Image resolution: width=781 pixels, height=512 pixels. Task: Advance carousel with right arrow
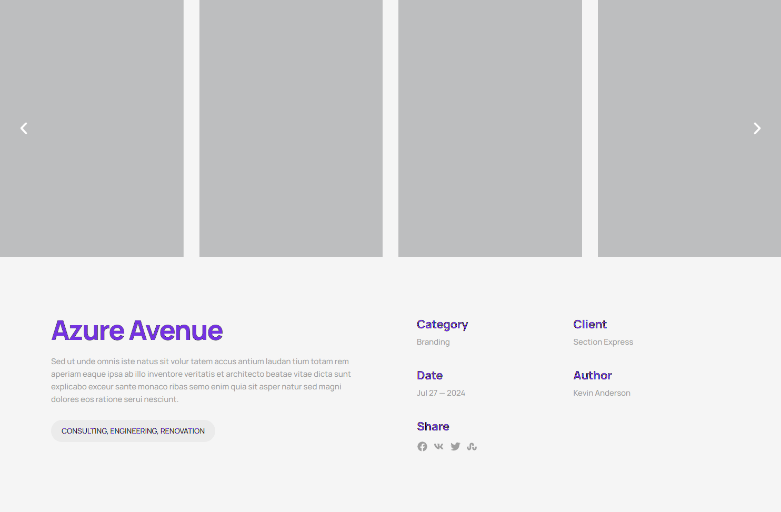757,128
